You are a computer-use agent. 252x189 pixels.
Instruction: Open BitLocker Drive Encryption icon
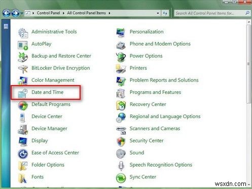(x=23, y=69)
